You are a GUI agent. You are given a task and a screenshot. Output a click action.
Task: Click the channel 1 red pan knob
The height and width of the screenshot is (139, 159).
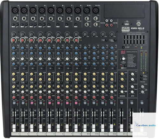(x=14, y=97)
